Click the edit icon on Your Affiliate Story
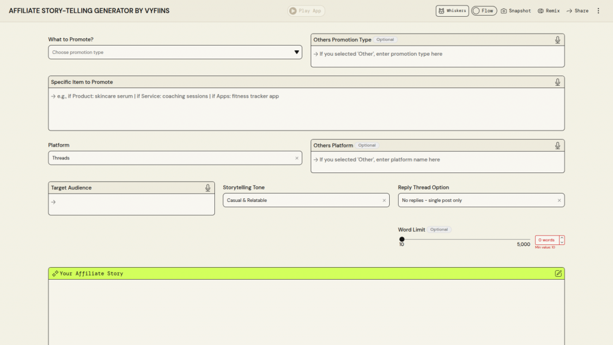 click(x=558, y=274)
